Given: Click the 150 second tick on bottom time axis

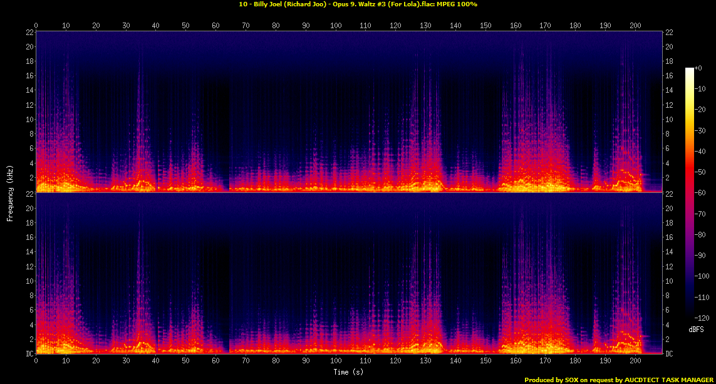Looking at the screenshot, I should pos(485,361).
